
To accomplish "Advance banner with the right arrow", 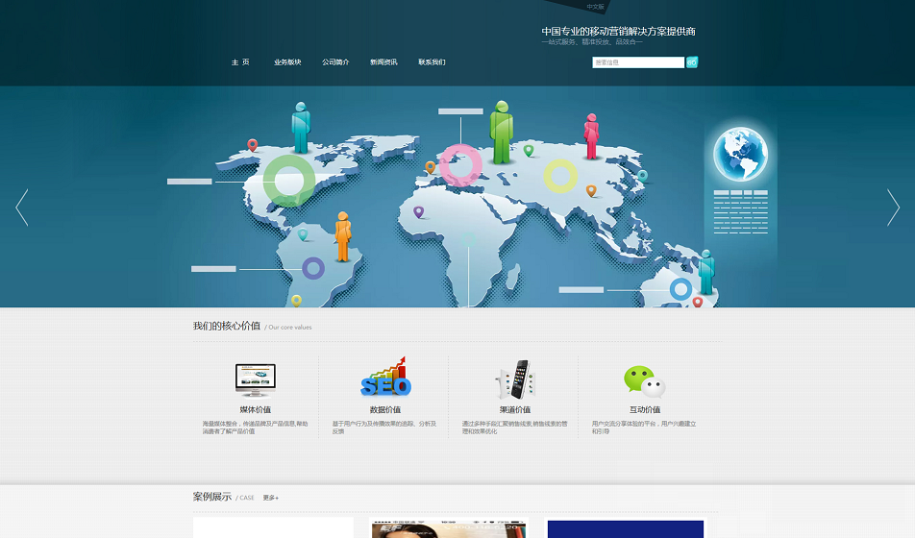I will [x=893, y=208].
